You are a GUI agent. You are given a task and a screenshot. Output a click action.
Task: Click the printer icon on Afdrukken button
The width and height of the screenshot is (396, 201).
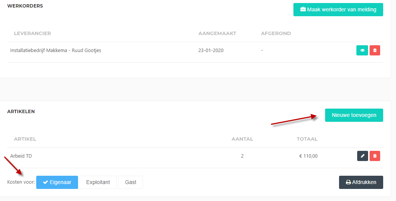coord(348,182)
